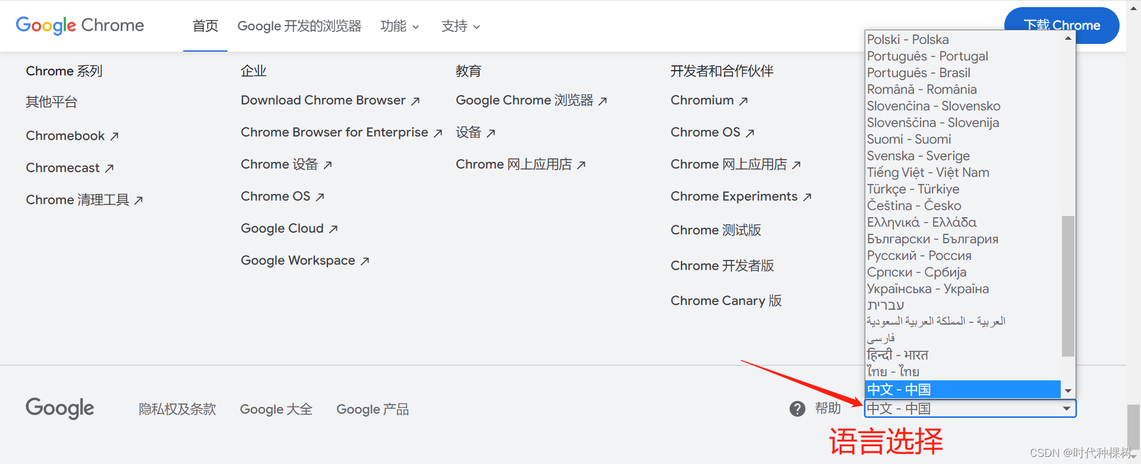Open the Chrome Experiments link

point(741,196)
